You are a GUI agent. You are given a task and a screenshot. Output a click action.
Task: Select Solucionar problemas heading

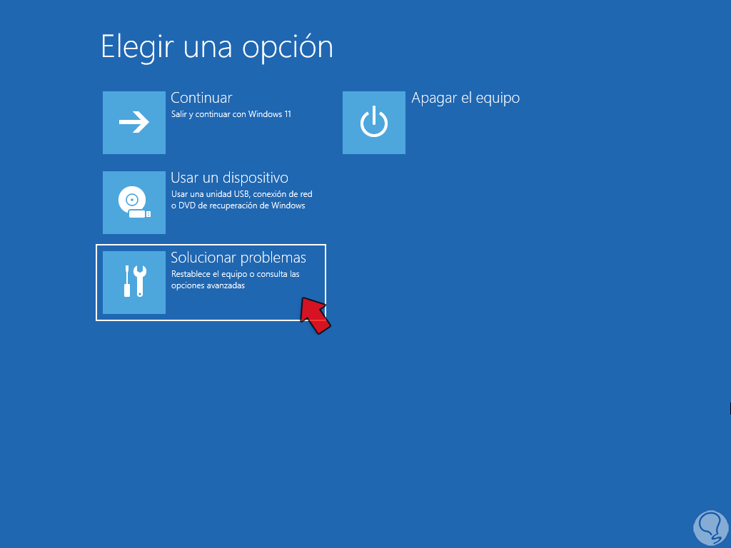tap(238, 258)
